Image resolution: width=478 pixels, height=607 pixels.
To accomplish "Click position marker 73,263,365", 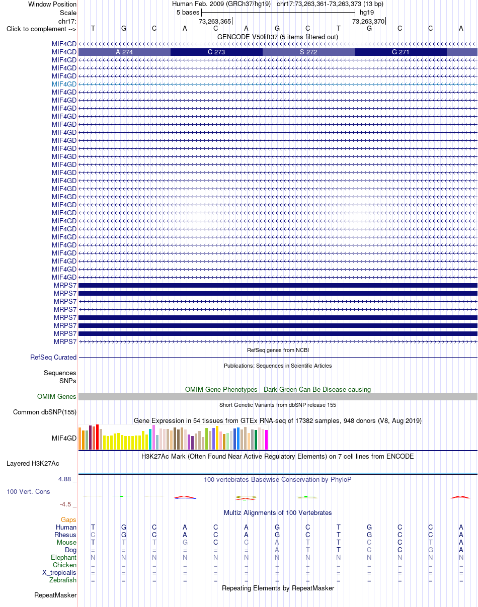I will point(215,21).
